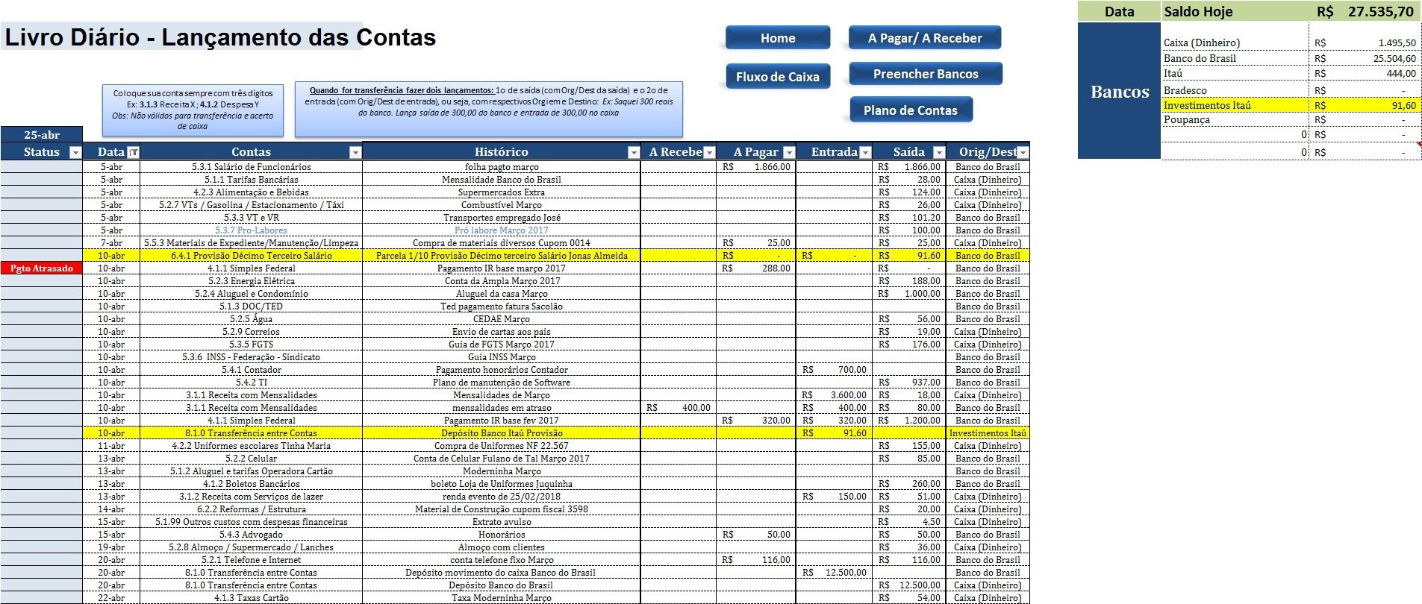
Task: Open the Entrada column filter dropdown
Action: tap(865, 152)
